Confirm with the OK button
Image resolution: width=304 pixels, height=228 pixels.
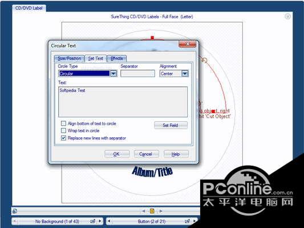pyautogui.click(x=117, y=154)
